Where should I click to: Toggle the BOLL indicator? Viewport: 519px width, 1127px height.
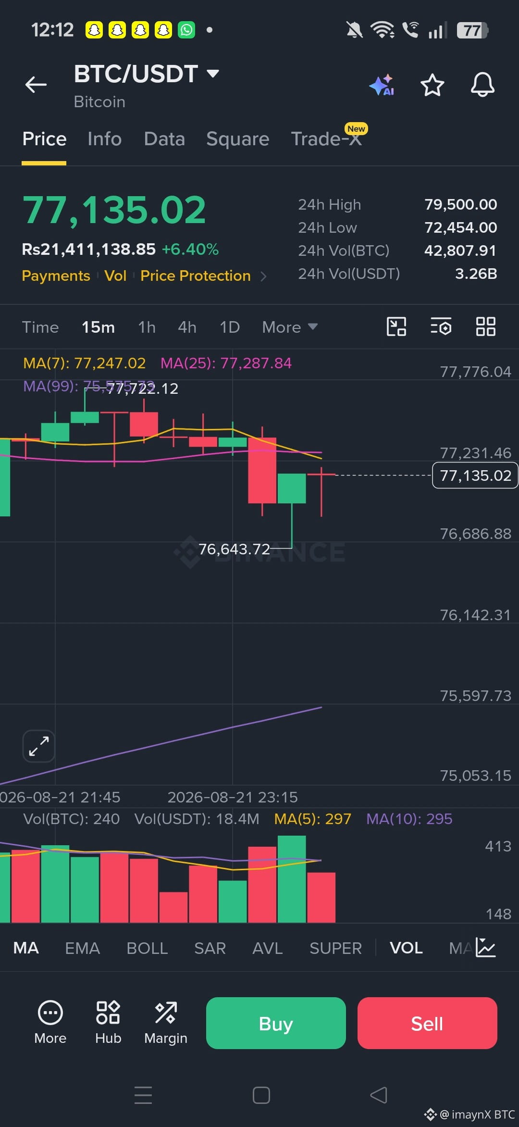click(147, 948)
